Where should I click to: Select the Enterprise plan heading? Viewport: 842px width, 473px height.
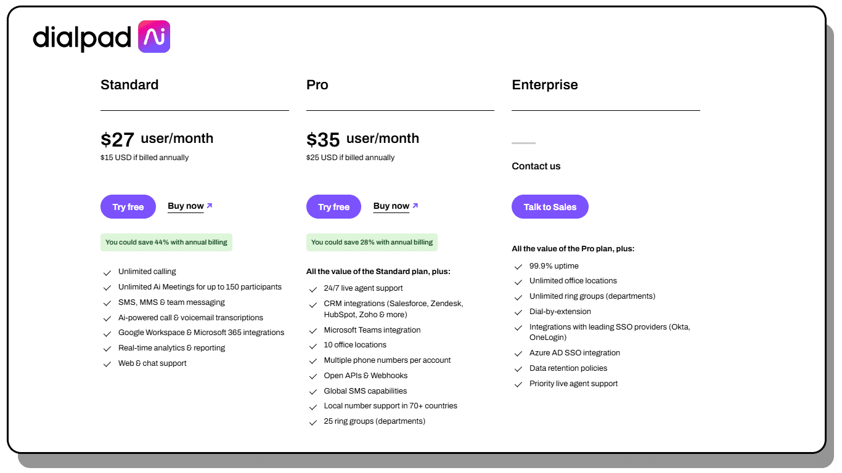click(545, 85)
